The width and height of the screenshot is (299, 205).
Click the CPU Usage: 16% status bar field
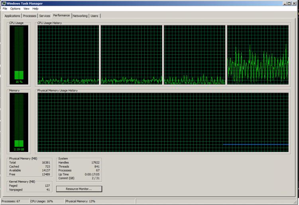tap(47, 201)
